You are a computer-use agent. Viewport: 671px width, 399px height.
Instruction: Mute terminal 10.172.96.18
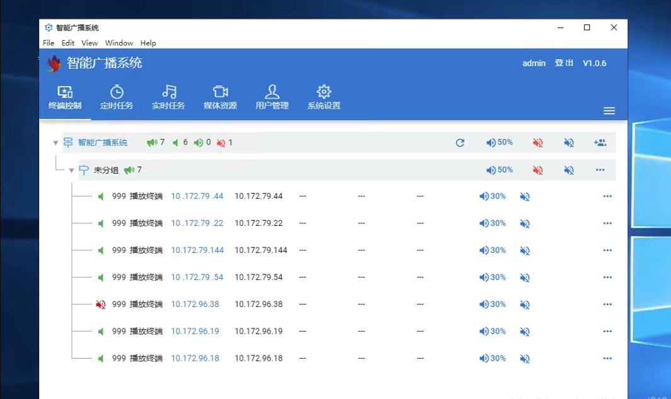(x=525, y=359)
